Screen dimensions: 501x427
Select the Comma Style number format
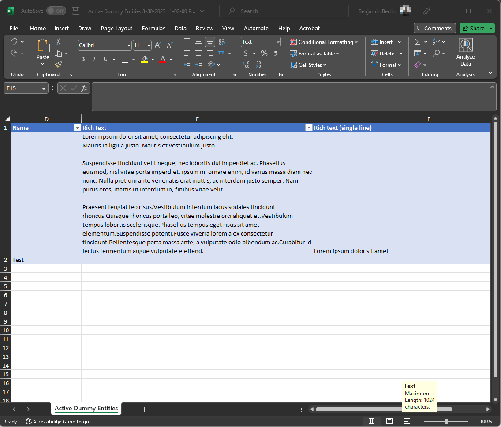point(276,53)
